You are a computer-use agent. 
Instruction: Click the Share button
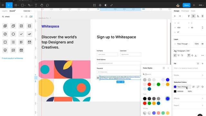click(186, 5)
